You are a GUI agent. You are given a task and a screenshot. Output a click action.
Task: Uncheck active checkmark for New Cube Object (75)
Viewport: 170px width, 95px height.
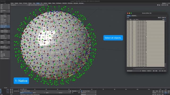127,30
